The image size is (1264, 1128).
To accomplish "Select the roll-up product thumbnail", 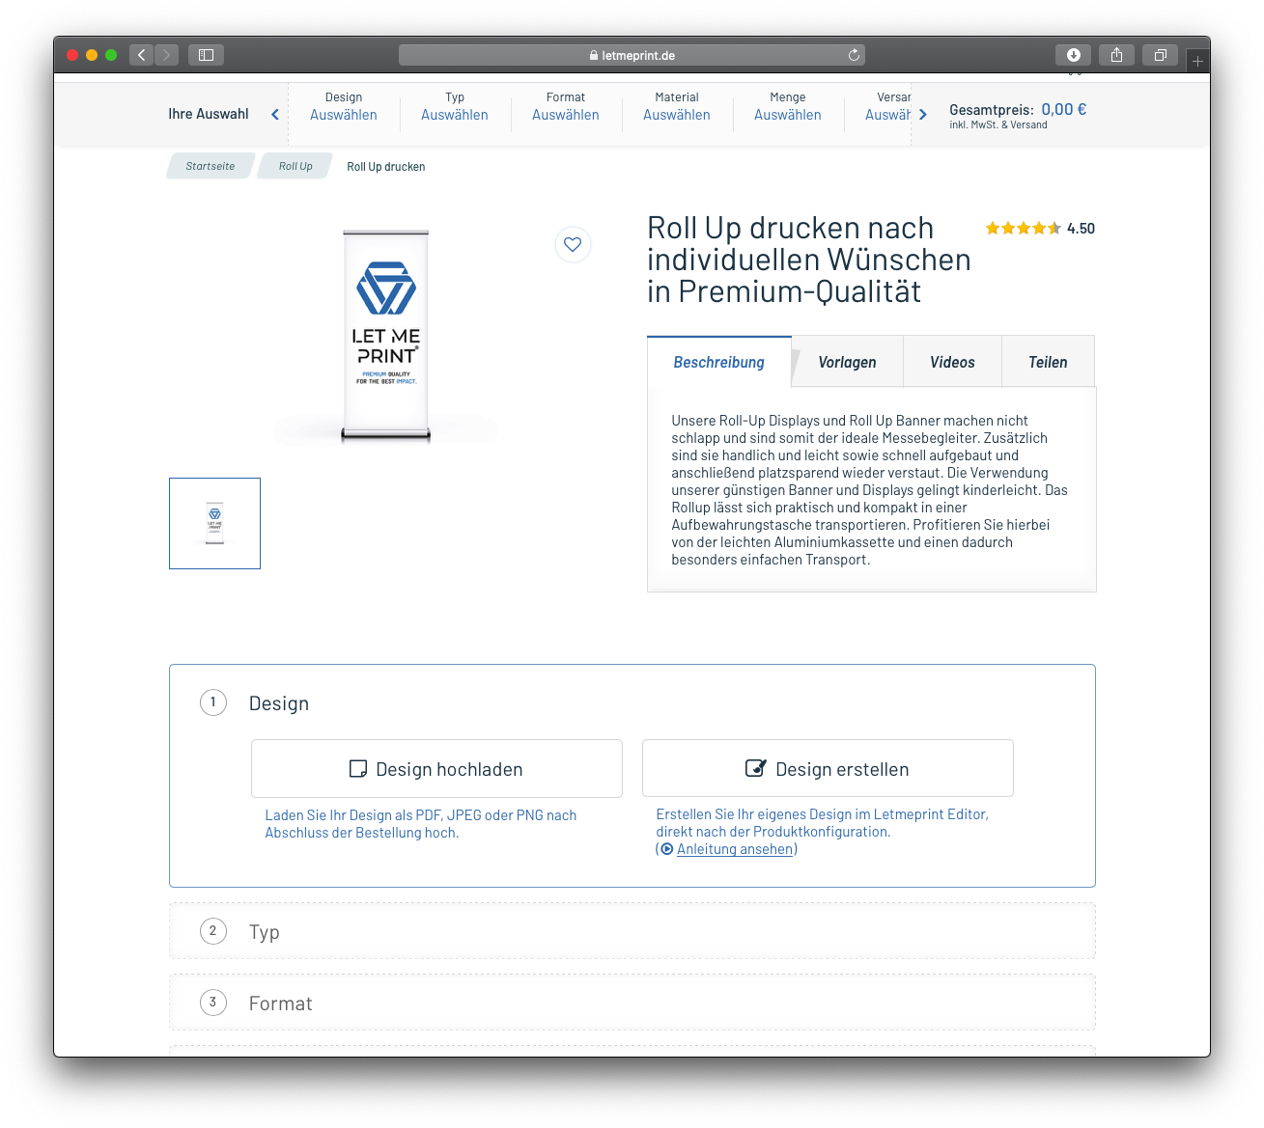I will pos(214,523).
